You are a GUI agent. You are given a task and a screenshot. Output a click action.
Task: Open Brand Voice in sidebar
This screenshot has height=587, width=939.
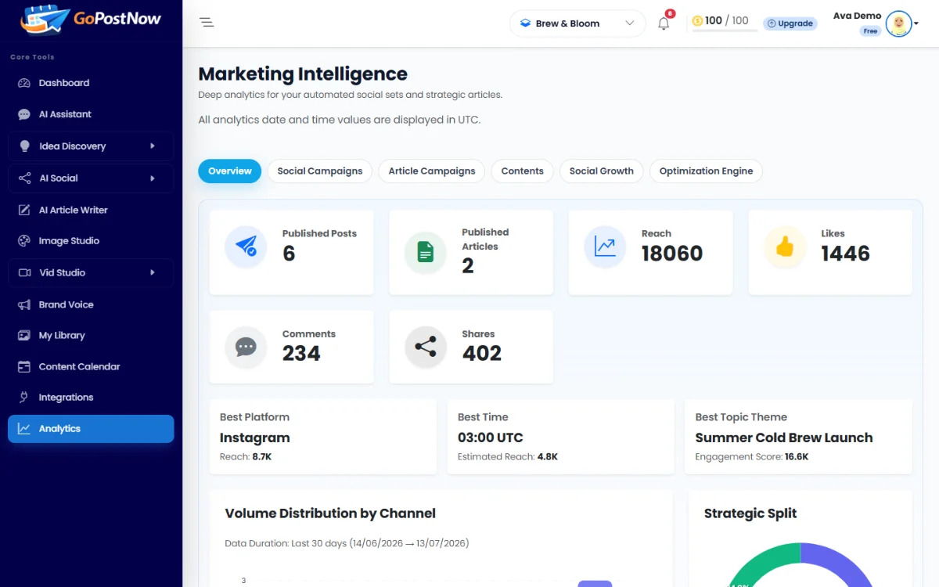point(91,304)
